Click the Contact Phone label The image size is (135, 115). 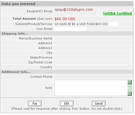point(41,77)
